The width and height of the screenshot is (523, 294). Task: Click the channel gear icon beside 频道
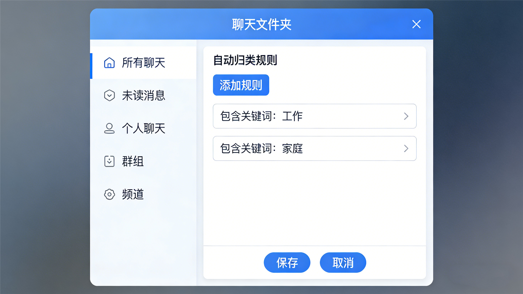pos(109,194)
